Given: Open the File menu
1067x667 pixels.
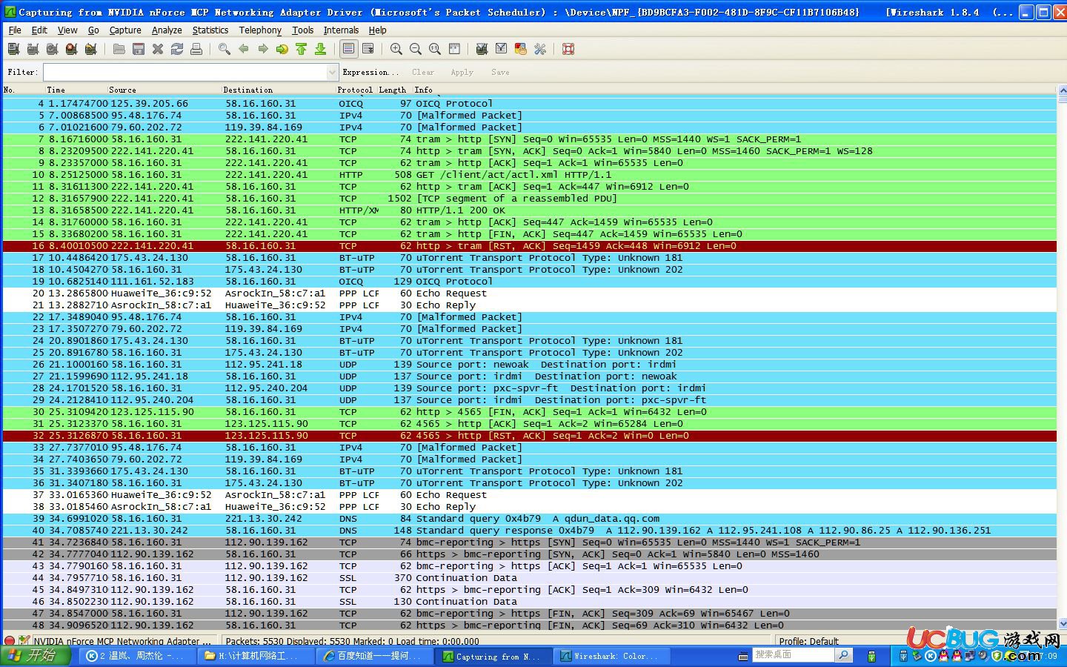Looking at the screenshot, I should tap(15, 30).
